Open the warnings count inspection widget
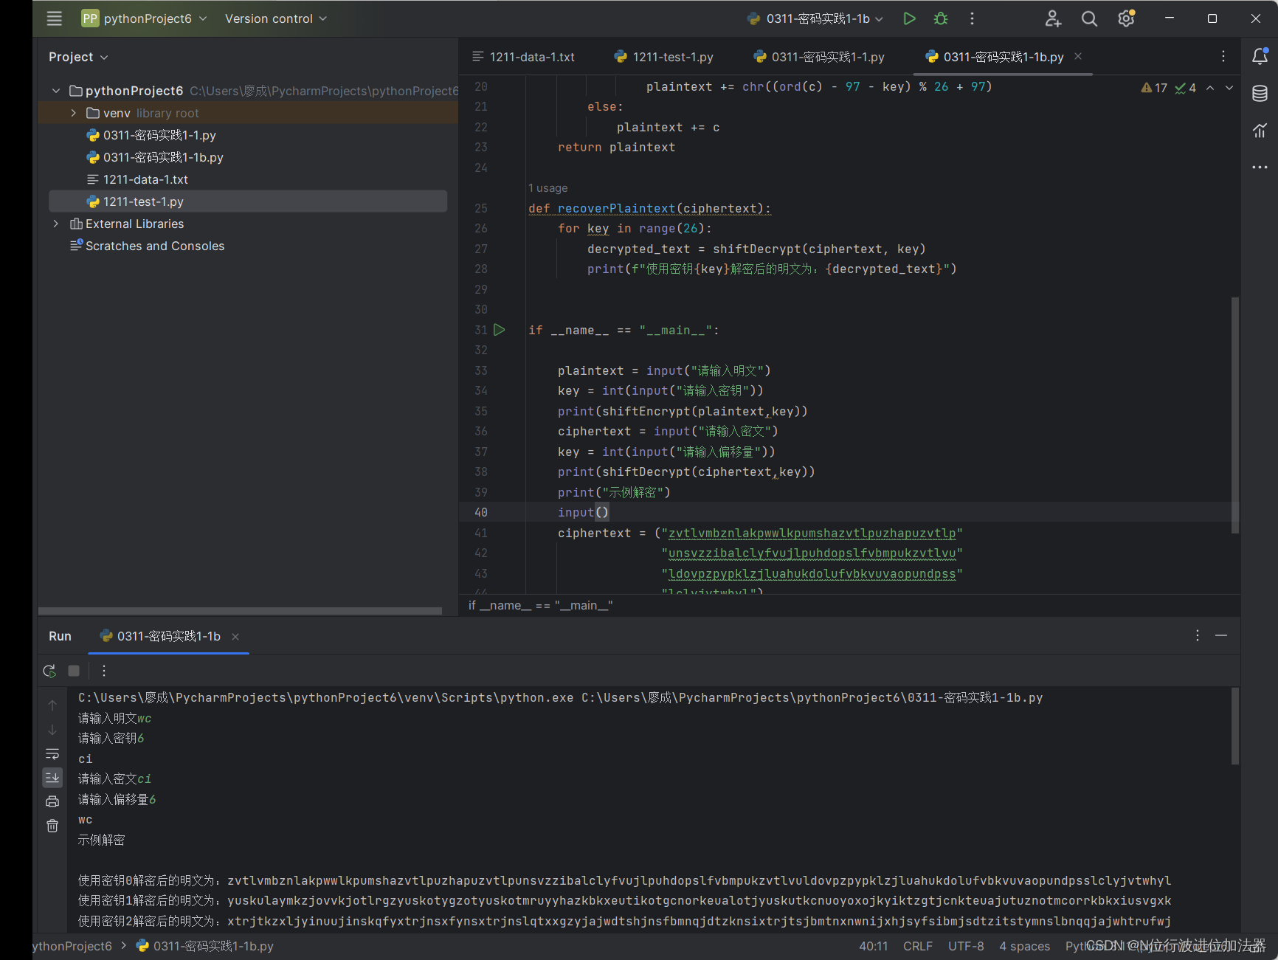Image resolution: width=1278 pixels, height=960 pixels. (x=1169, y=88)
